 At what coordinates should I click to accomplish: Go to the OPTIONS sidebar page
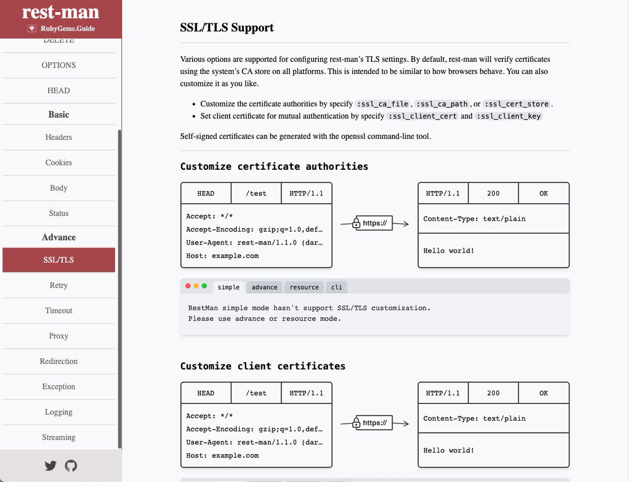[x=59, y=65]
